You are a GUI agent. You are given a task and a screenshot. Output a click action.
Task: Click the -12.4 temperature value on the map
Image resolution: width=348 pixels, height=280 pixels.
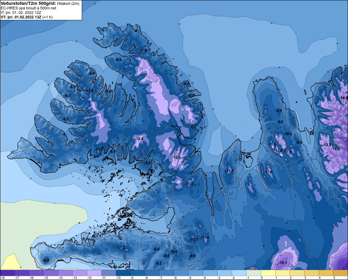pyautogui.click(x=139, y=138)
